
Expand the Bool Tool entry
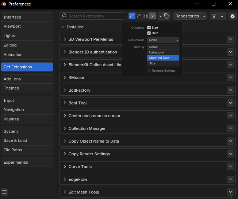point(65,103)
